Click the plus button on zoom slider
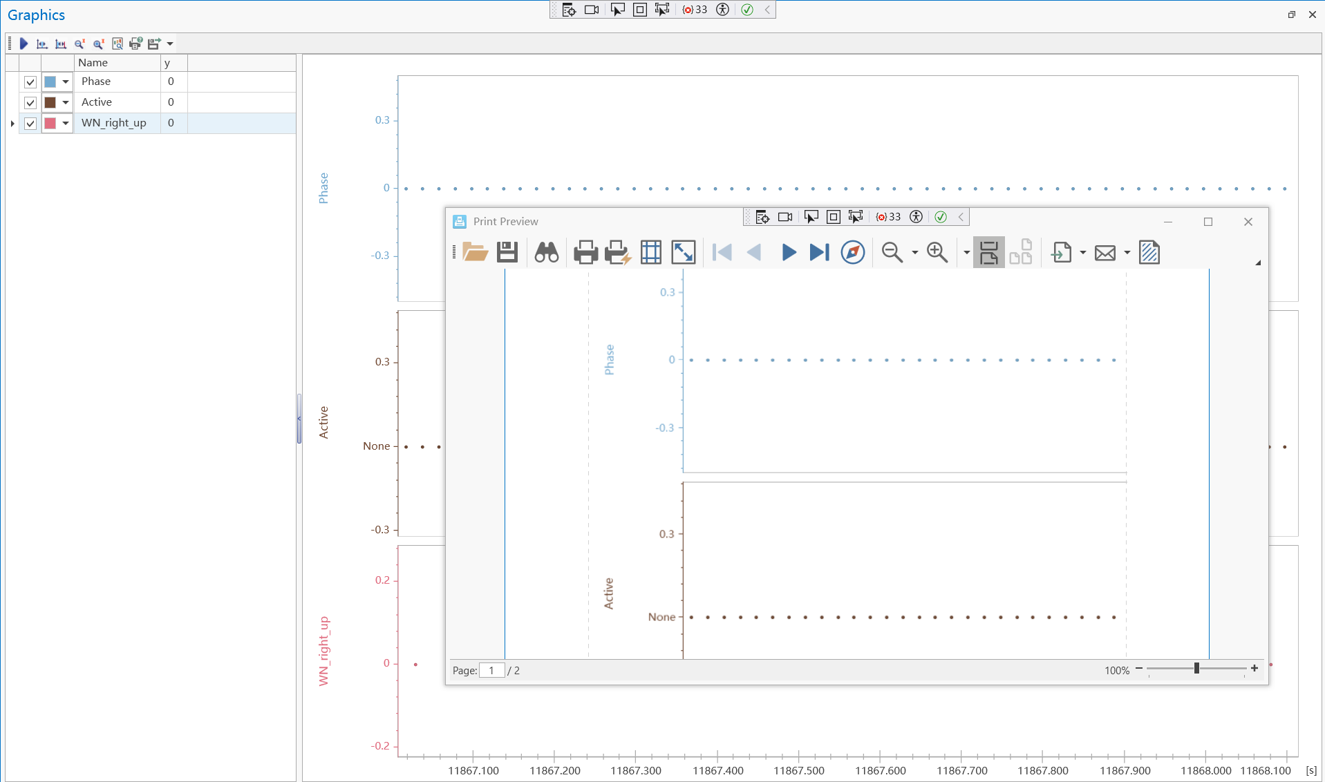The height and width of the screenshot is (782, 1325). point(1254,668)
